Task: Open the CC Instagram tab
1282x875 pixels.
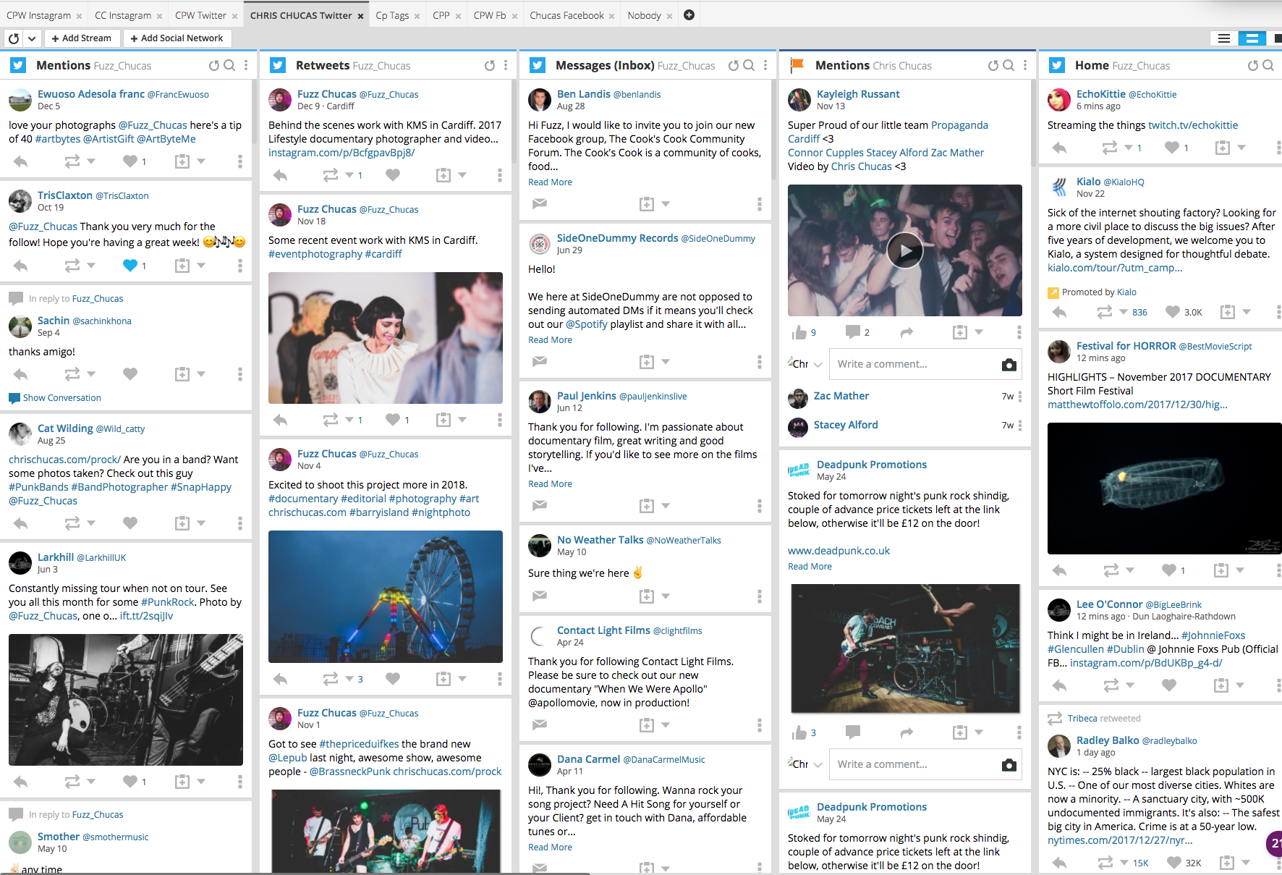Action: (x=123, y=15)
